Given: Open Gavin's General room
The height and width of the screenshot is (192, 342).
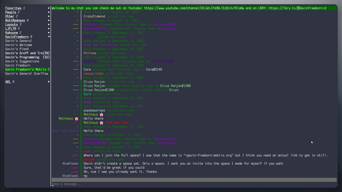Looking at the screenshot, I should (19, 41).
